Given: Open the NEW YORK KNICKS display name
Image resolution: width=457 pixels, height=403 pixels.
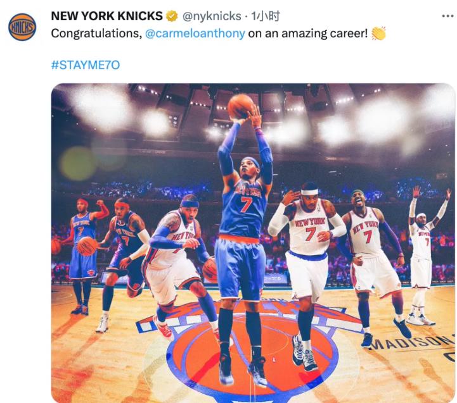Looking at the screenshot, I should pos(106,16).
